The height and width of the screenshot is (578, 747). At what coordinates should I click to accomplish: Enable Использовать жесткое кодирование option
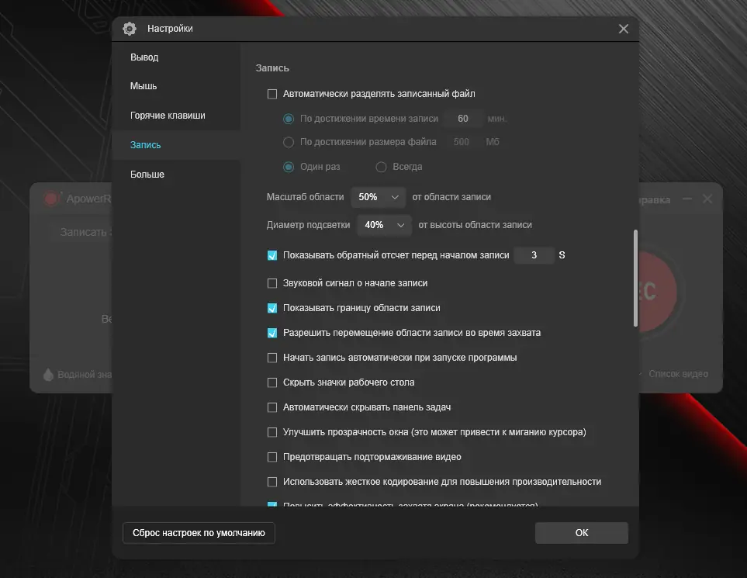(x=272, y=482)
